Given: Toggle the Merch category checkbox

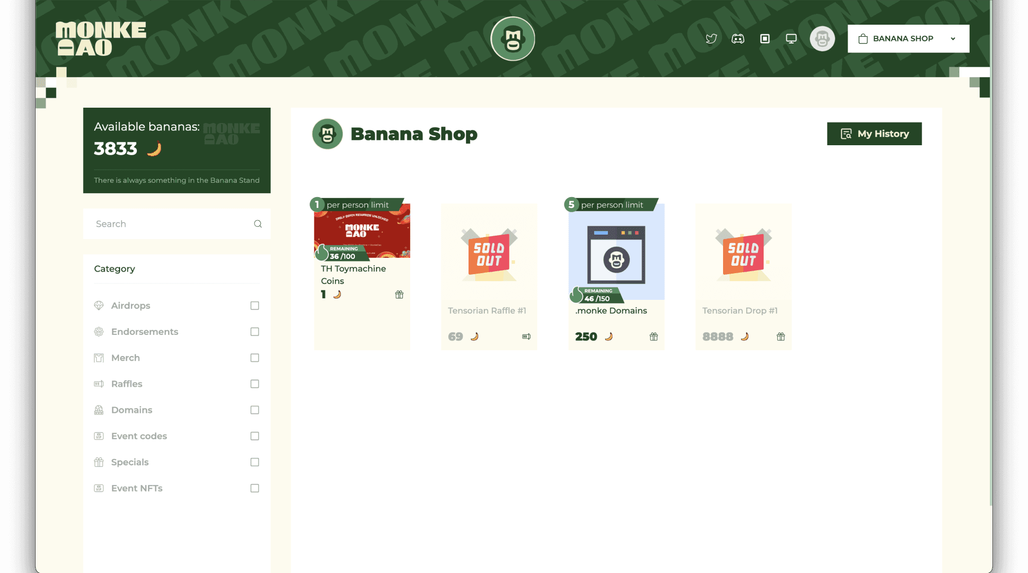Looking at the screenshot, I should (x=255, y=358).
